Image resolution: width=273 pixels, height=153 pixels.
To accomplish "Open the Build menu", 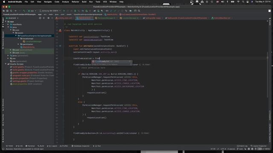I will (x=84, y=2).
